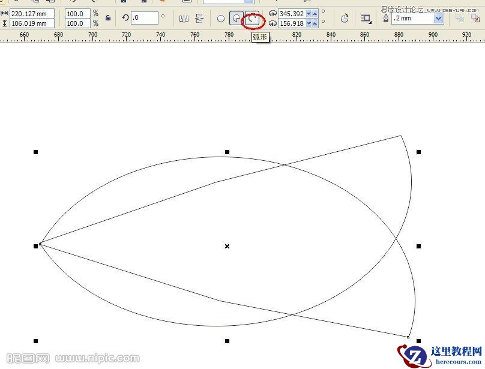Click the middle-left selection handle
The image size is (485, 369).
pos(36,246)
